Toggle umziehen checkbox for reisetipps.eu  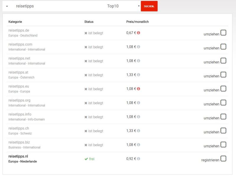(223, 89)
